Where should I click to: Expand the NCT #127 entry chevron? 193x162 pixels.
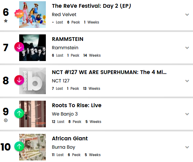[x=187, y=81]
